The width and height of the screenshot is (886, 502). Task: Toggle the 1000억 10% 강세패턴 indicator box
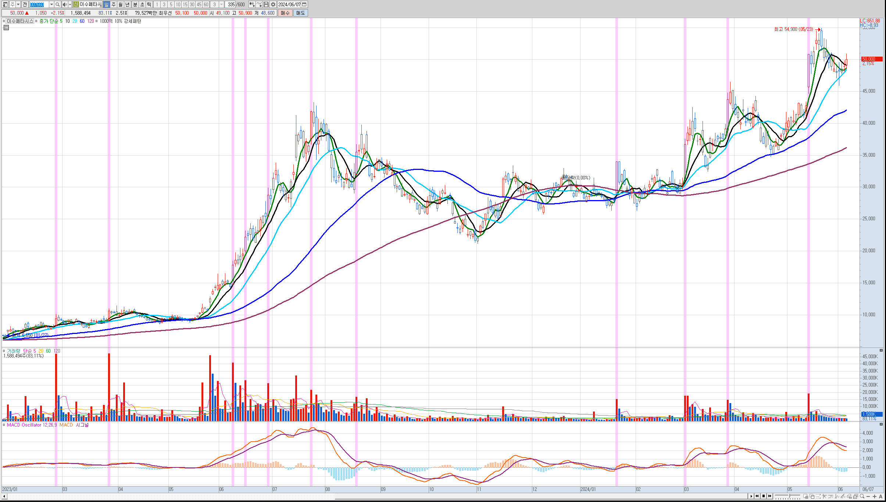point(97,21)
